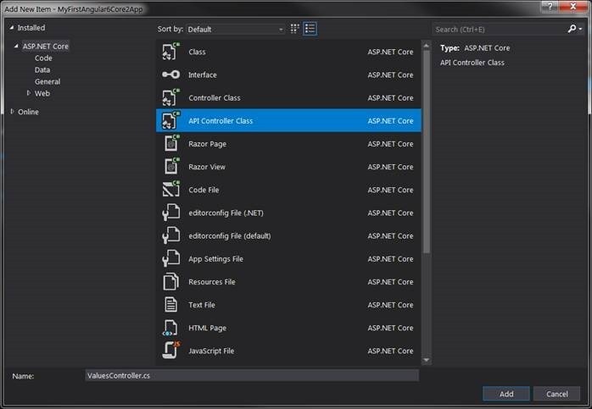The height and width of the screenshot is (409, 592).
Task: Click the Controller Class icon
Action: (x=170, y=97)
